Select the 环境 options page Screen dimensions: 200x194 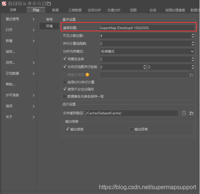49,26
